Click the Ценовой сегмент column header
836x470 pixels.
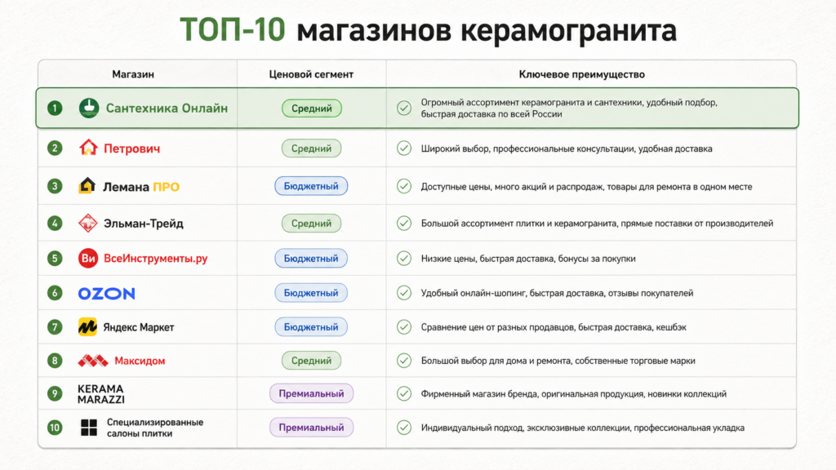click(x=311, y=74)
